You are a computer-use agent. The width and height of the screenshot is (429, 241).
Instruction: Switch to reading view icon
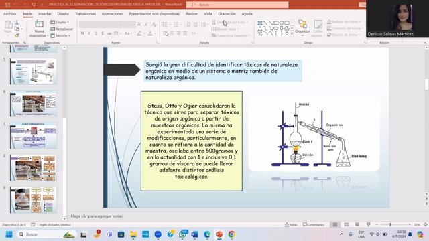point(357,225)
